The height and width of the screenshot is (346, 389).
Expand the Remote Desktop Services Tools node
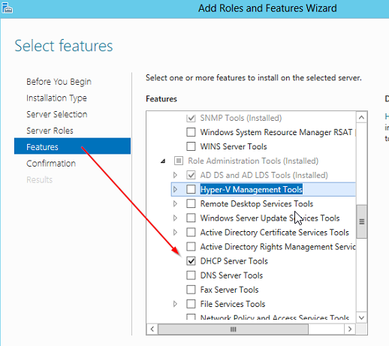[x=175, y=203]
